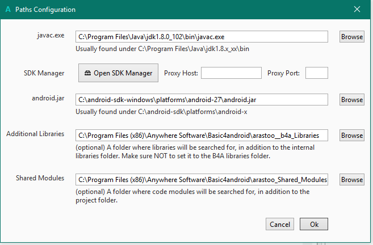Select the Additional Libraries folder field
The image size is (373, 245).
tap(202, 136)
